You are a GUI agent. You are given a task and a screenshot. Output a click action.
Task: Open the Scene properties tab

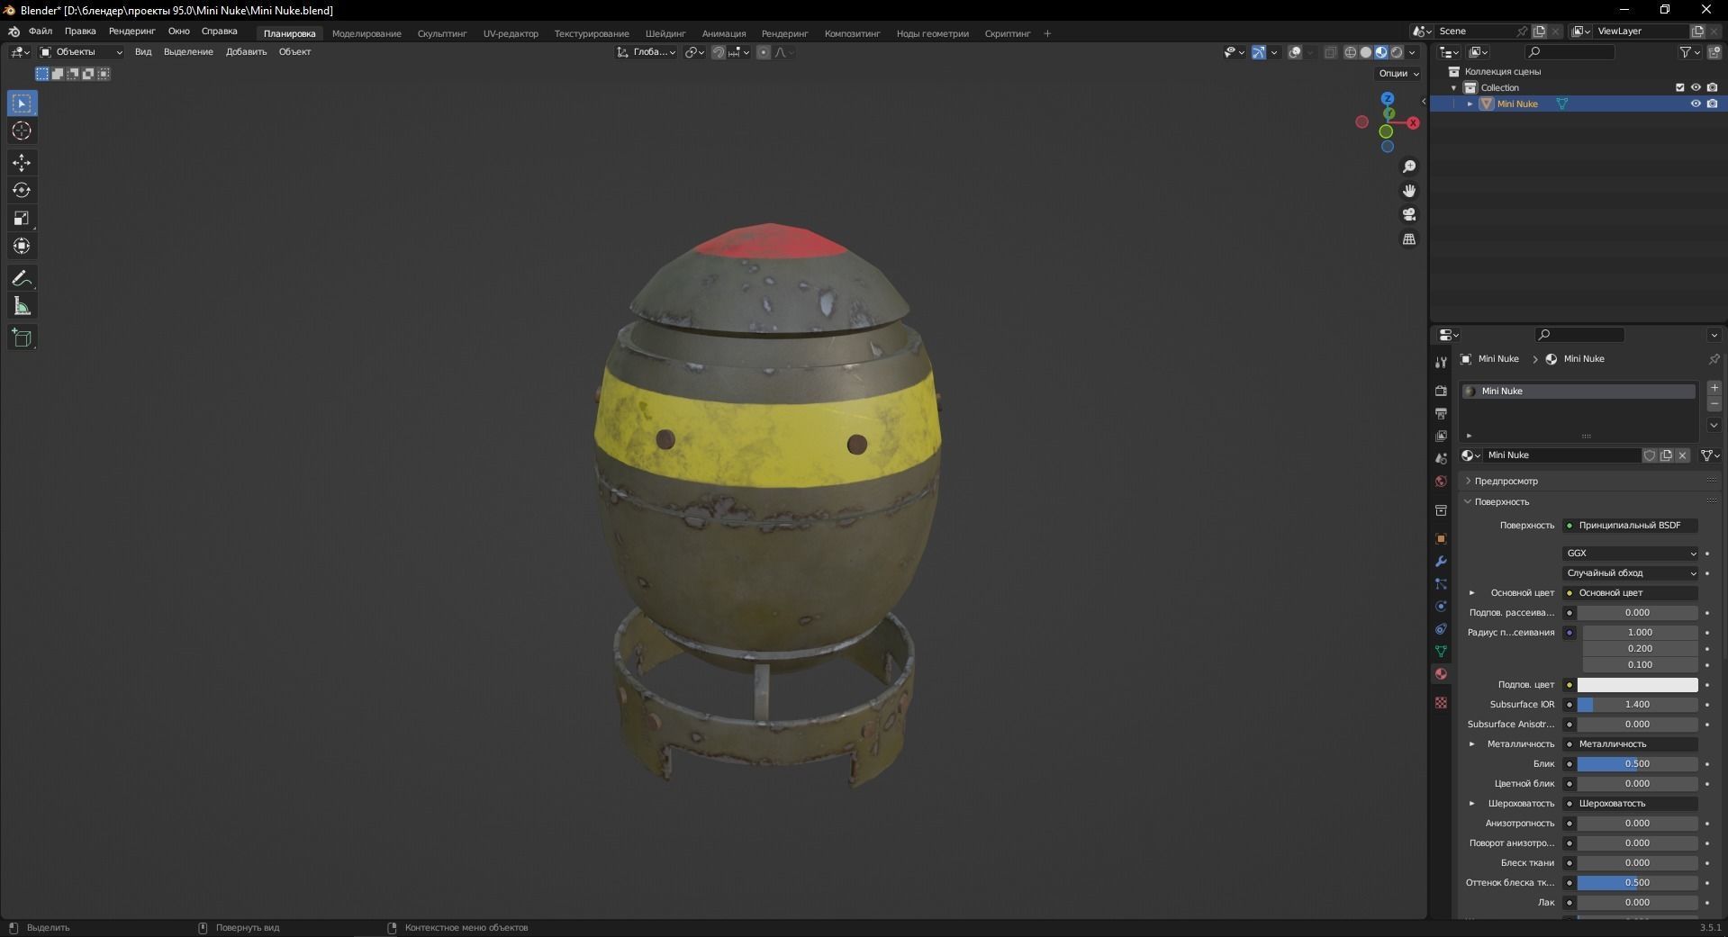point(1441,459)
